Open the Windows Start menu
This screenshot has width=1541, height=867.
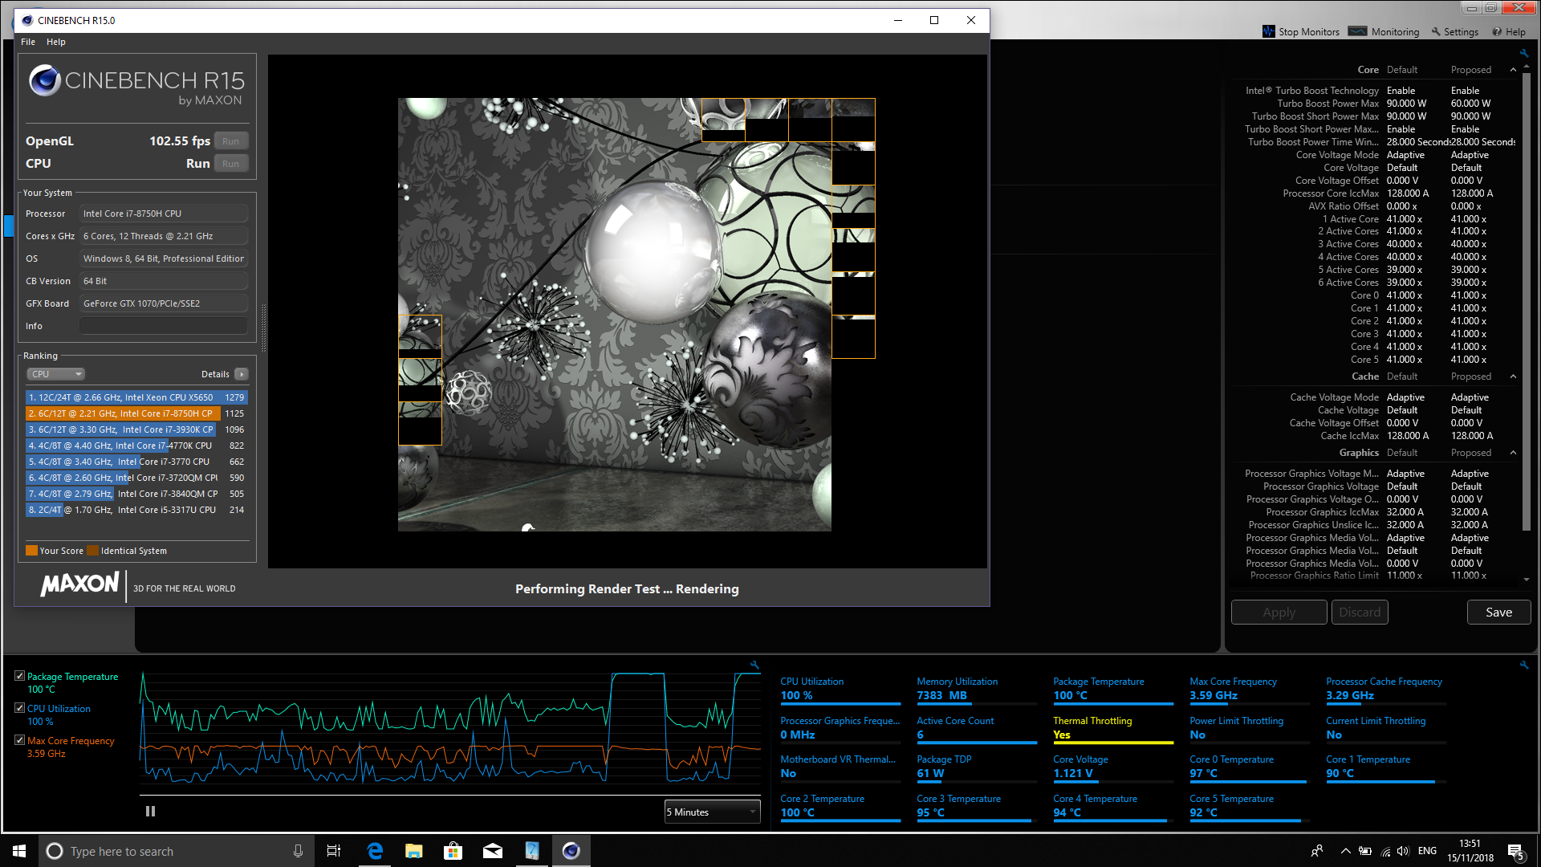click(x=19, y=851)
